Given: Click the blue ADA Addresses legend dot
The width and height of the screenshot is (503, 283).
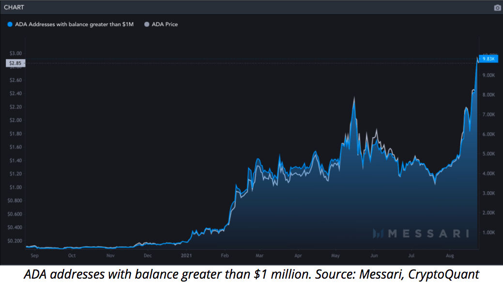Looking at the screenshot, I should 10,24.
